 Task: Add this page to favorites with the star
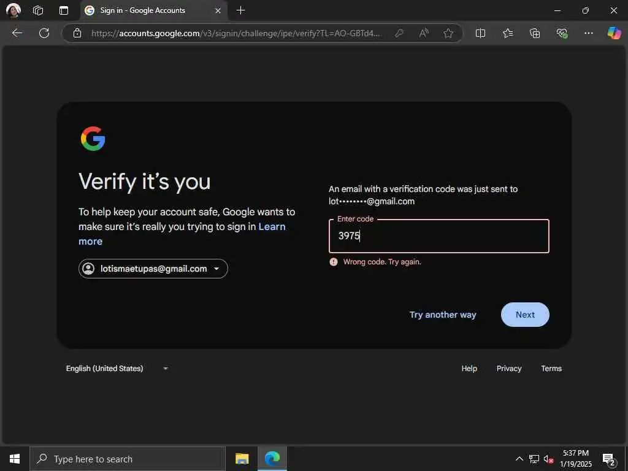448,33
